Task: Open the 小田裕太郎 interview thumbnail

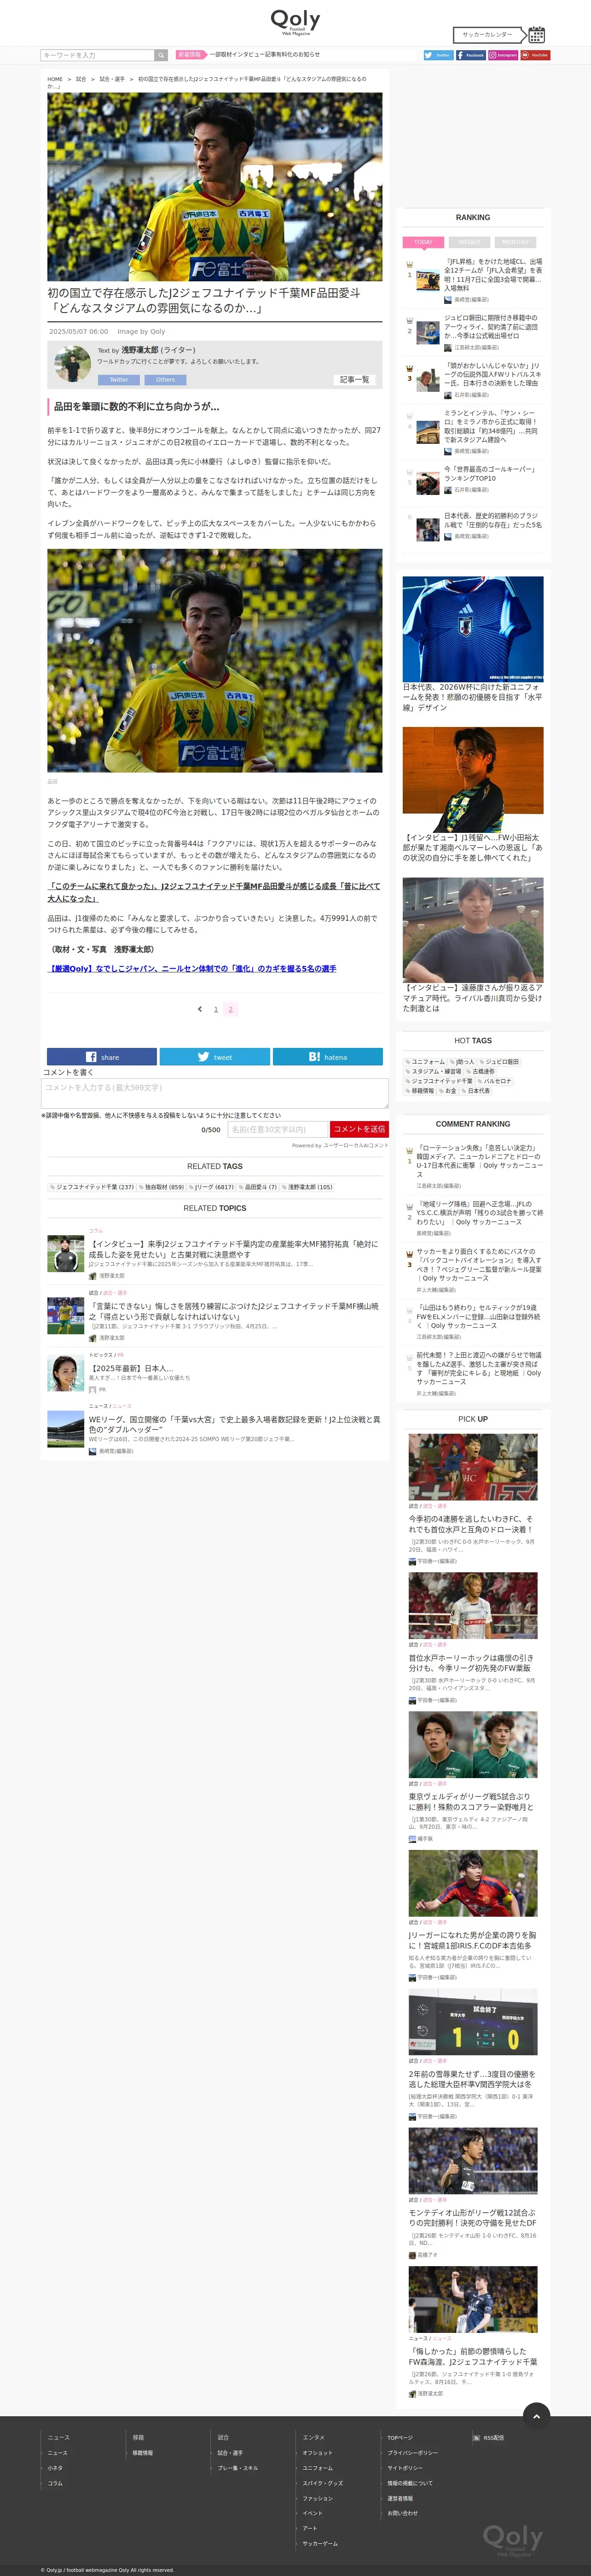Action: click(x=473, y=779)
